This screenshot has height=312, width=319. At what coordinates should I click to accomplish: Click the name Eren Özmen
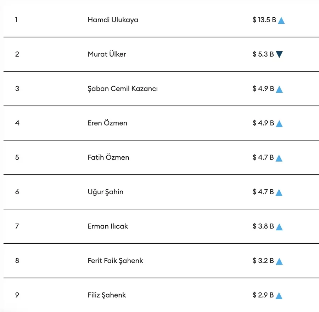pyautogui.click(x=107, y=123)
